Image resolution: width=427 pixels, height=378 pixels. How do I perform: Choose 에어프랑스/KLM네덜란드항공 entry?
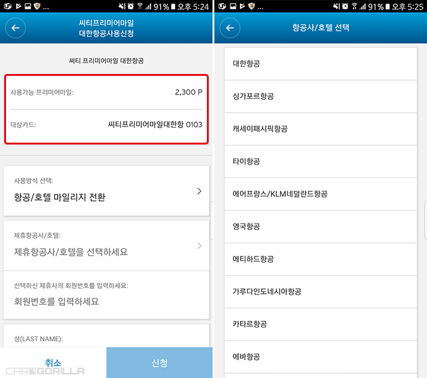pyautogui.click(x=321, y=194)
